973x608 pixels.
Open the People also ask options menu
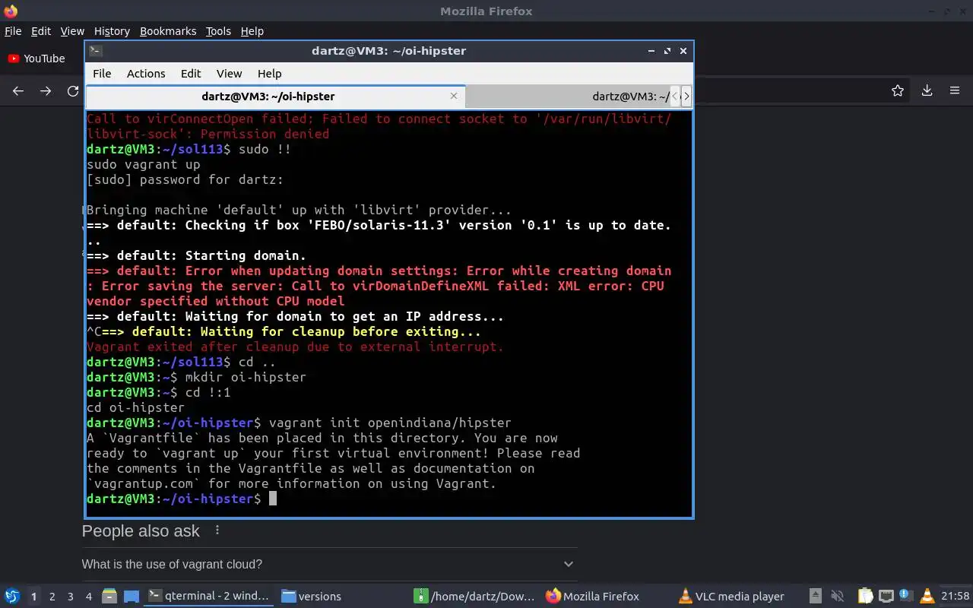click(217, 530)
